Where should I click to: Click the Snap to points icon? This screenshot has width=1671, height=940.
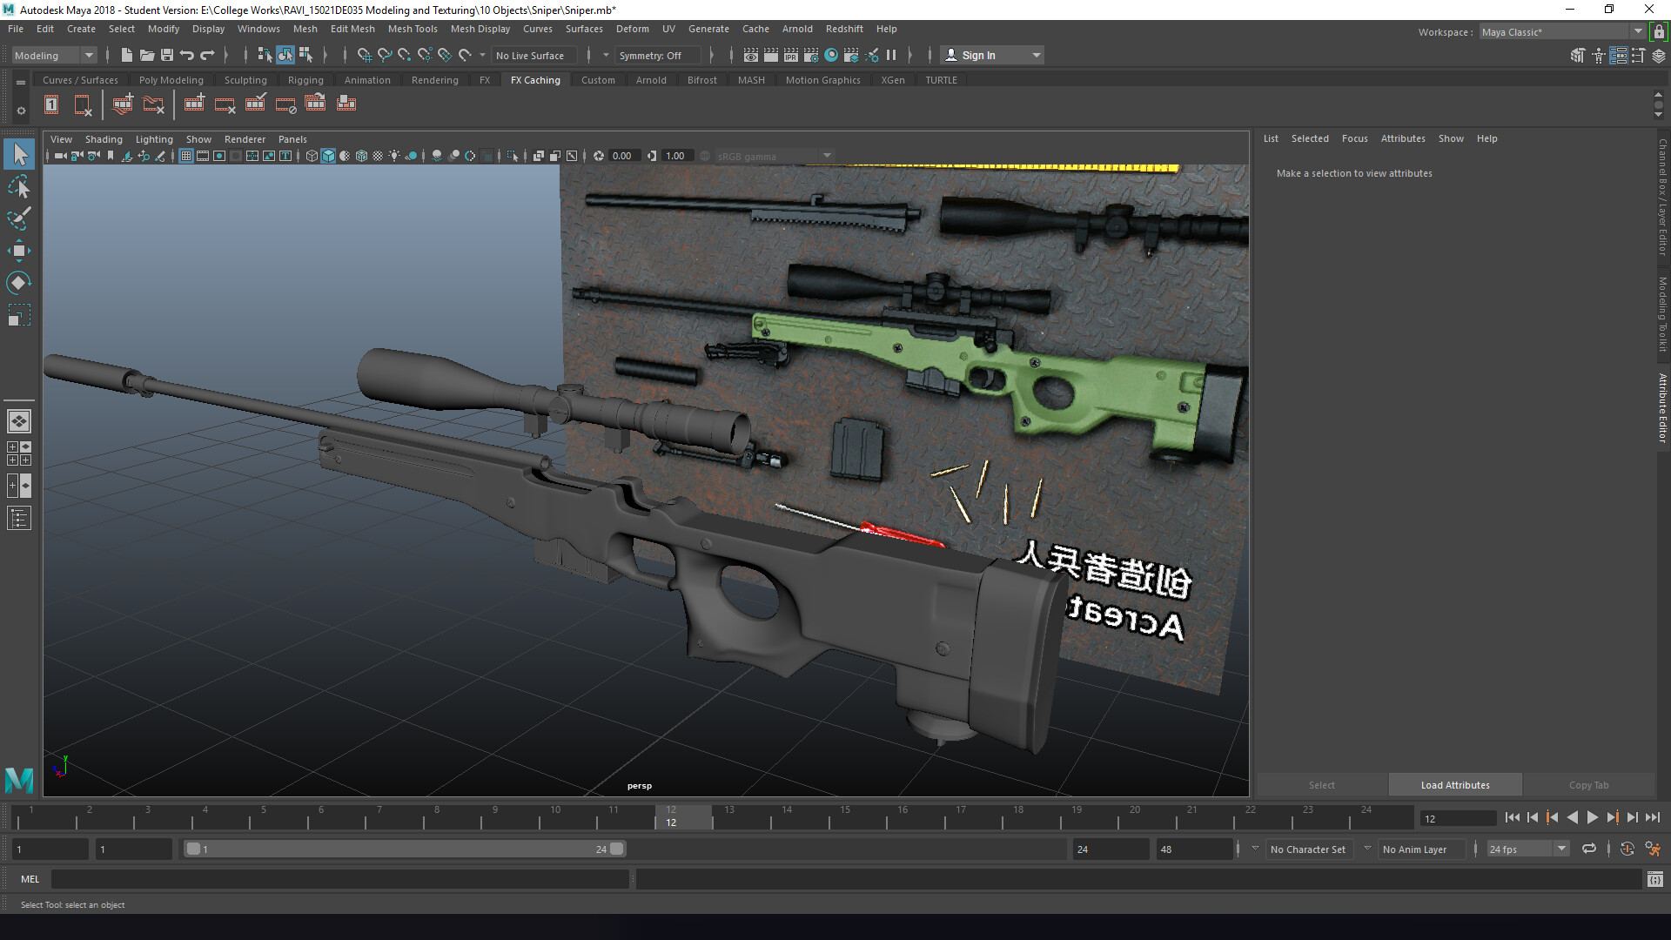[x=405, y=55]
